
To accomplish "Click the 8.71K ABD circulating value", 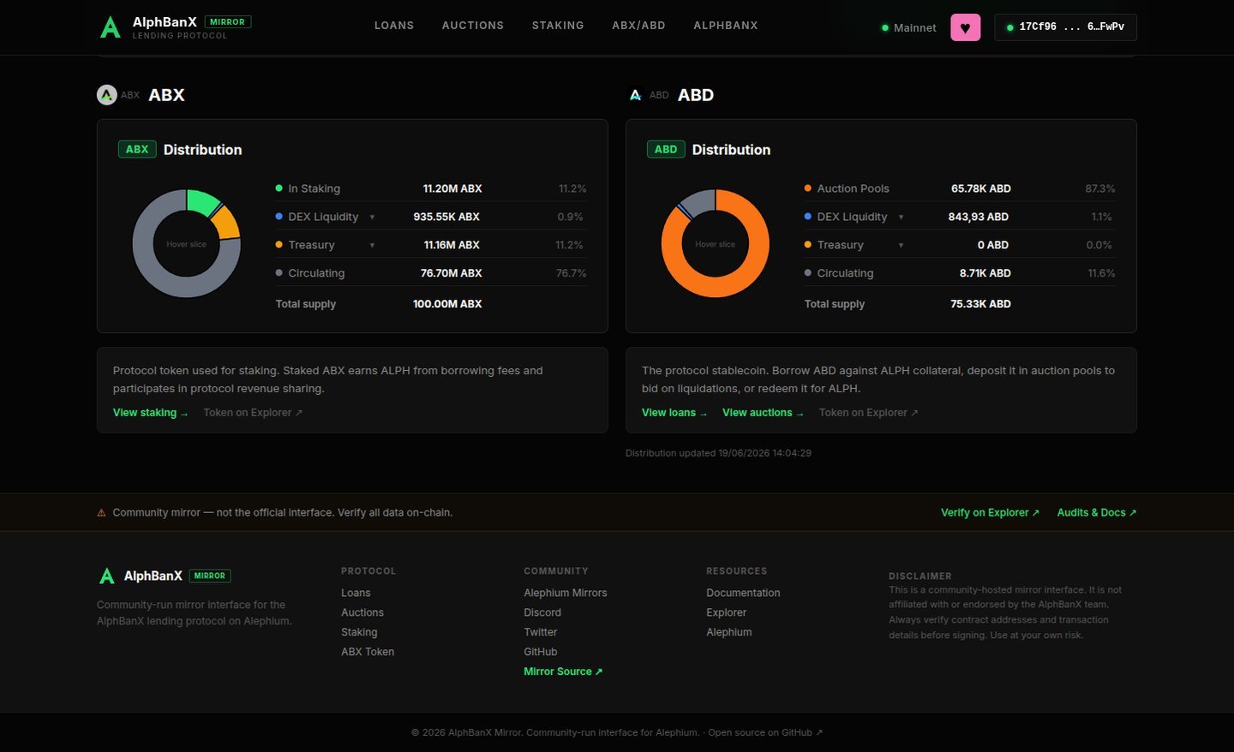I will [x=985, y=273].
